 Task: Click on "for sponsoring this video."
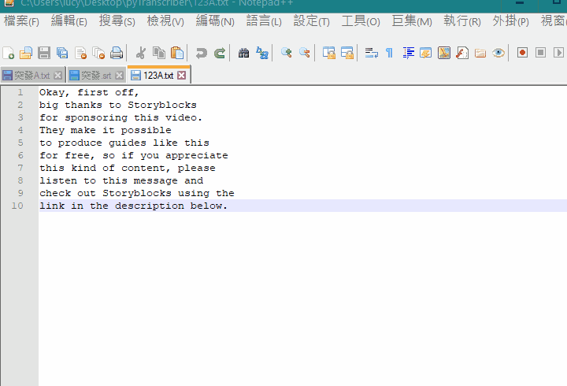pyautogui.click(x=120, y=118)
